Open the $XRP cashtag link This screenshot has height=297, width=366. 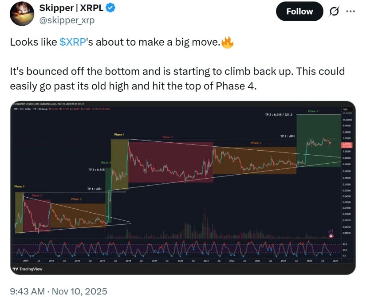(x=72, y=43)
